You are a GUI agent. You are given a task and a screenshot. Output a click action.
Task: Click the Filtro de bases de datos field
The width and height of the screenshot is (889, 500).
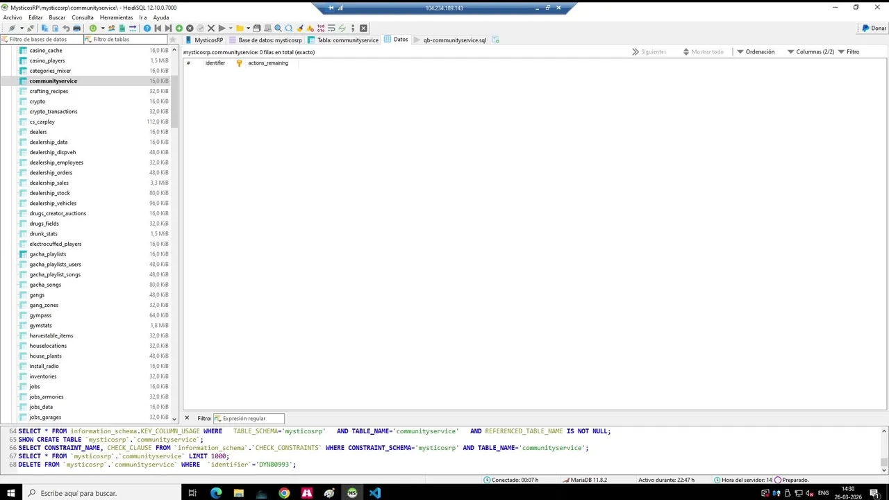click(42, 40)
